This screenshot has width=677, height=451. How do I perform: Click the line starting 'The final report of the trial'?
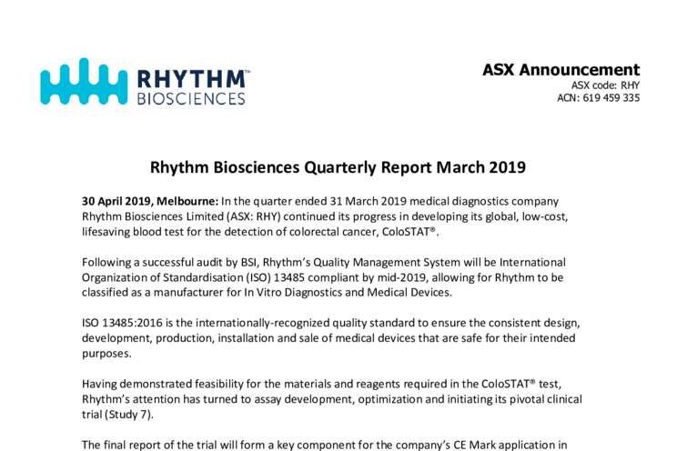tap(324, 445)
